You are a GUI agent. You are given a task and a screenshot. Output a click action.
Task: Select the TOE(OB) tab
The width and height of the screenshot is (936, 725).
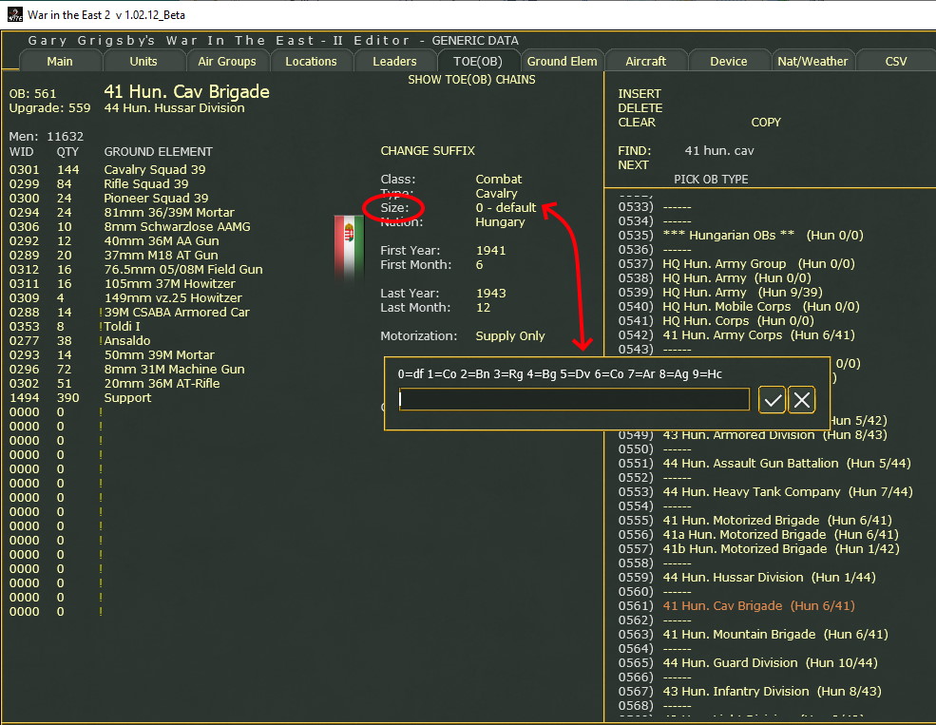pyautogui.click(x=478, y=62)
